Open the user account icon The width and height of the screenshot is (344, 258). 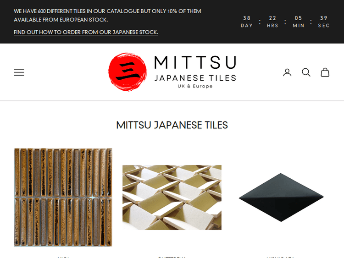tap(287, 72)
